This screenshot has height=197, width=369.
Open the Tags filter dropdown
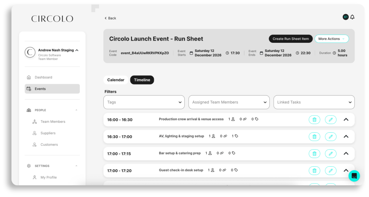[x=144, y=102]
